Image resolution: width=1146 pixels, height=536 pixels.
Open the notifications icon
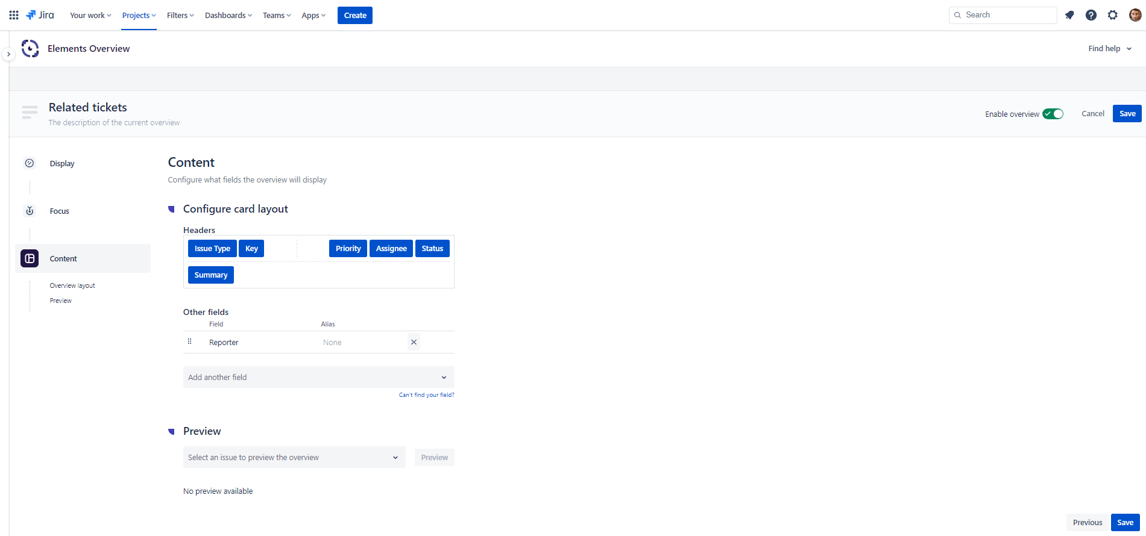(x=1069, y=15)
